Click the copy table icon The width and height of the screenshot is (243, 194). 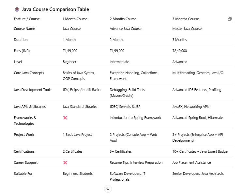coord(230,19)
